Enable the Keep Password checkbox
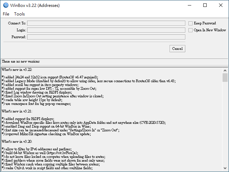This screenshot has width=229, height=172. [x=191, y=23]
